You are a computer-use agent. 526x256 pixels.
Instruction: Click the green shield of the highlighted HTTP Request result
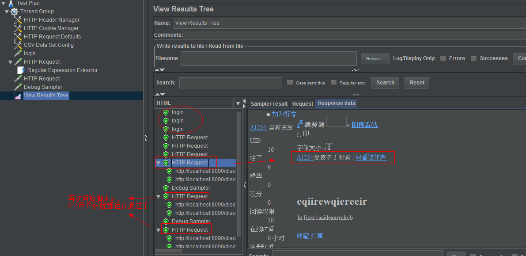166,163
